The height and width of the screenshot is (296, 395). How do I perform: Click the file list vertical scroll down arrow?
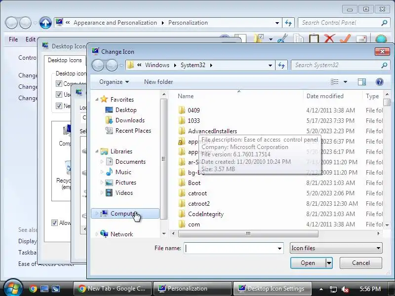coord(387,225)
